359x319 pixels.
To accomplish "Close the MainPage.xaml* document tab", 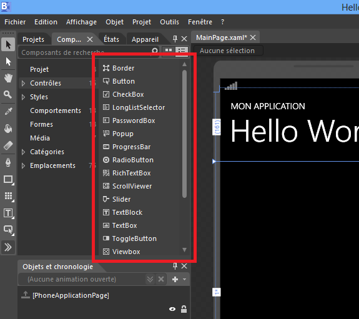I will pos(253,37).
